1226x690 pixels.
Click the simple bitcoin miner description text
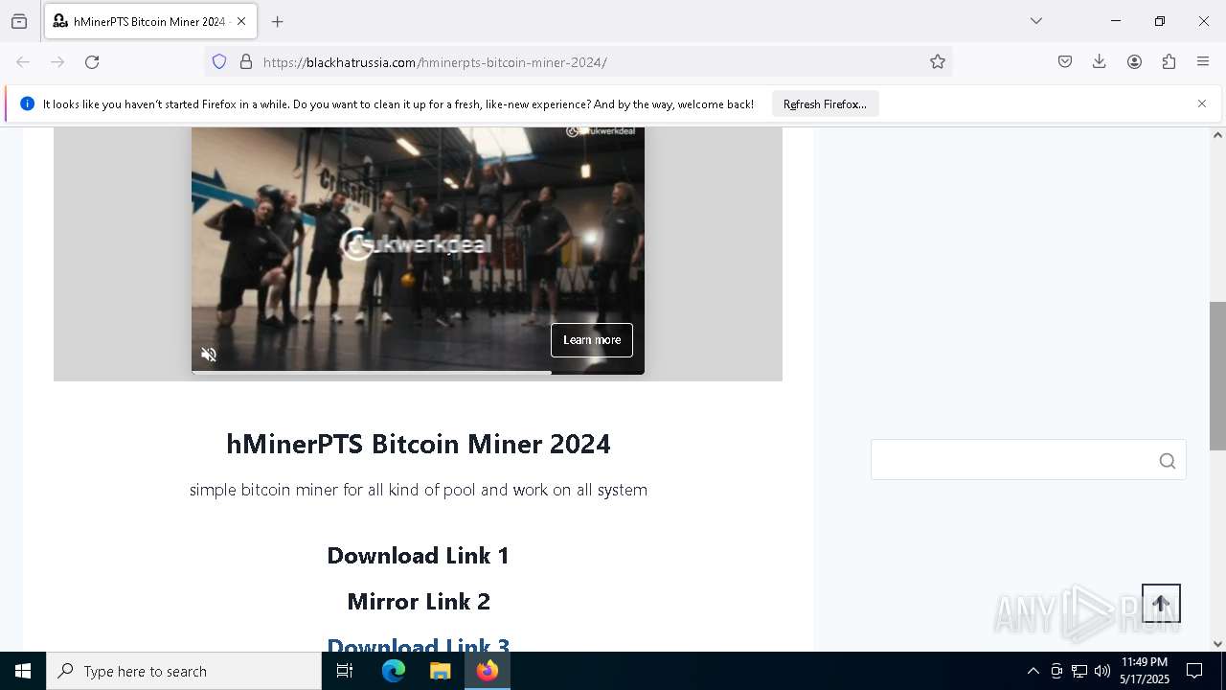(418, 490)
